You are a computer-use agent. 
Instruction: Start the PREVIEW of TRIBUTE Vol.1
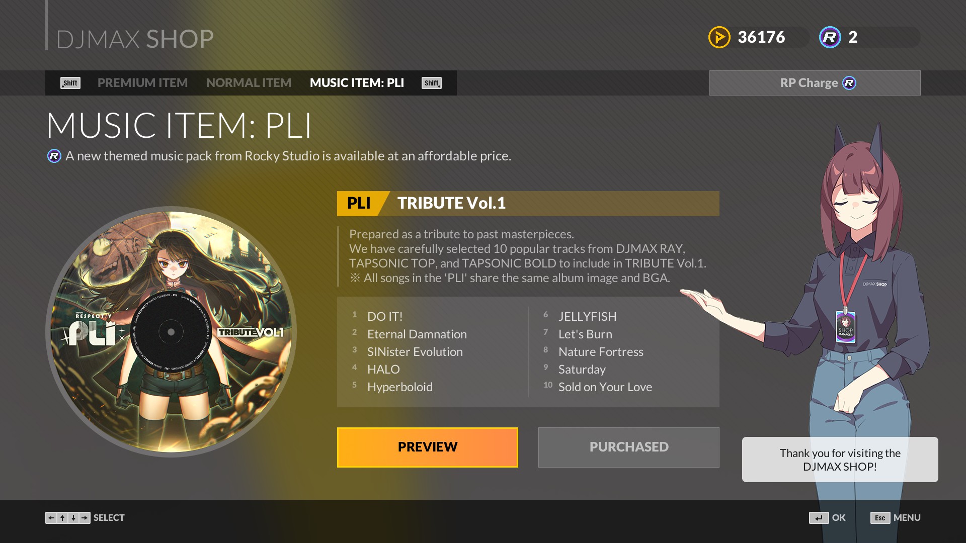(428, 447)
